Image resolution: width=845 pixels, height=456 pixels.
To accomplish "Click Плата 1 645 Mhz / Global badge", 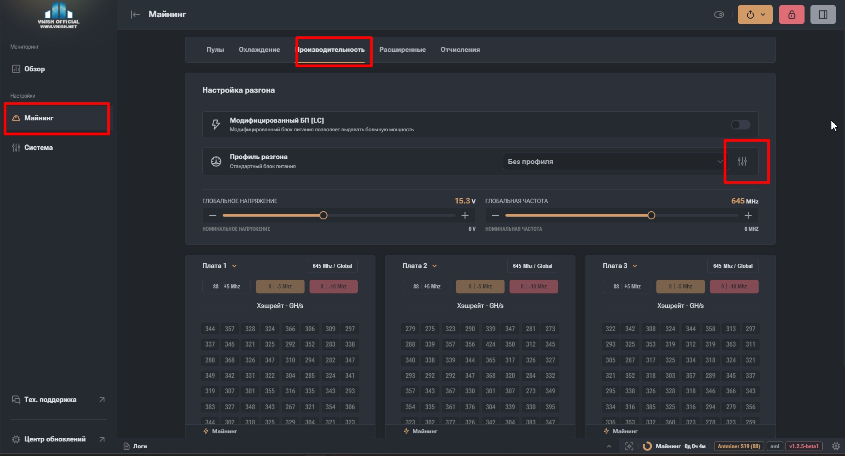I will click(x=332, y=266).
